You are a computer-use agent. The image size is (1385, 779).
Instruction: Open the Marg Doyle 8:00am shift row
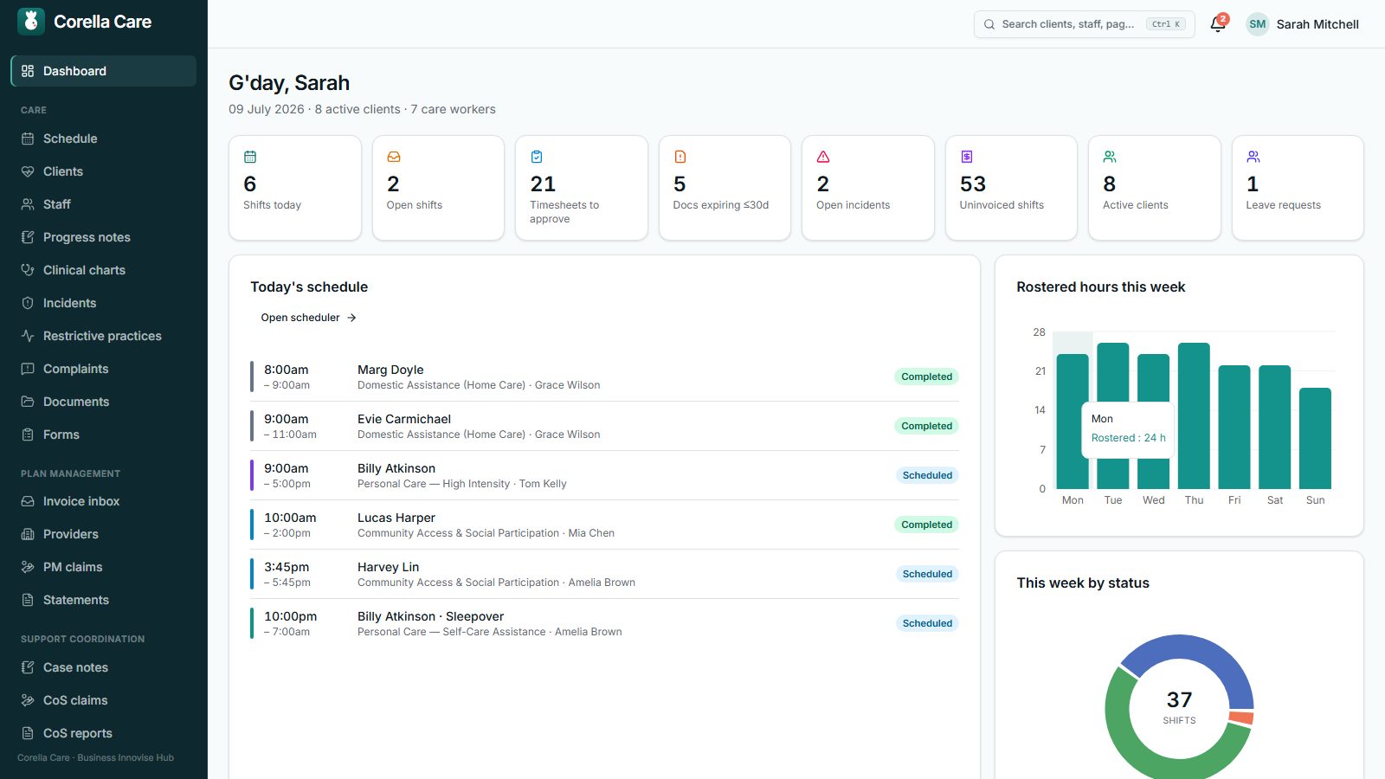pos(604,377)
